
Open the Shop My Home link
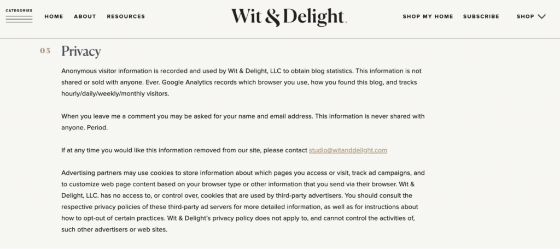tap(428, 16)
